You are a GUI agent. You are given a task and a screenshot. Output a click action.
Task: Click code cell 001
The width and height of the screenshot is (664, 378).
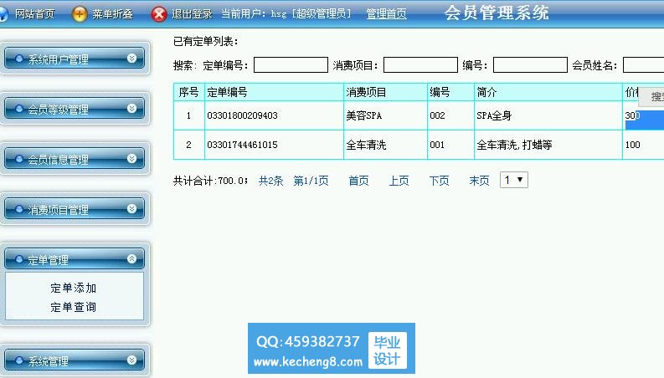tap(437, 145)
